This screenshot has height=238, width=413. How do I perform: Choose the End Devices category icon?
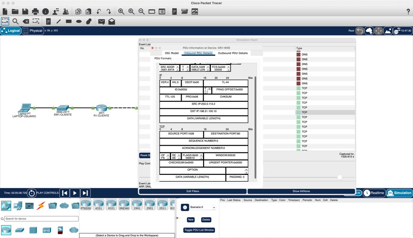pyautogui.click(x=17, y=206)
